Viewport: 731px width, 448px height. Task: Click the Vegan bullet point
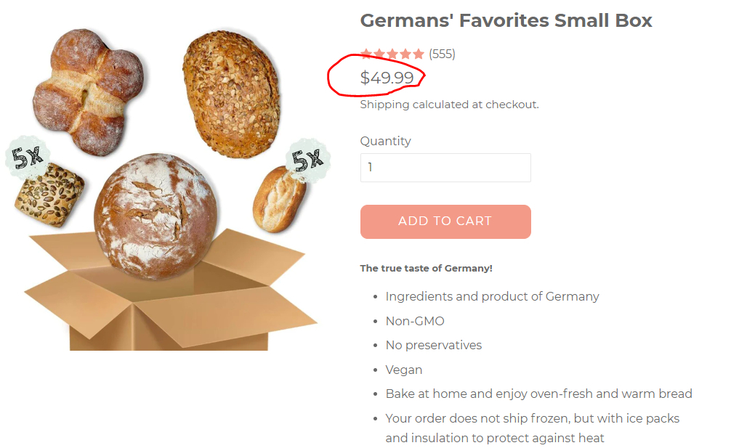(x=403, y=370)
